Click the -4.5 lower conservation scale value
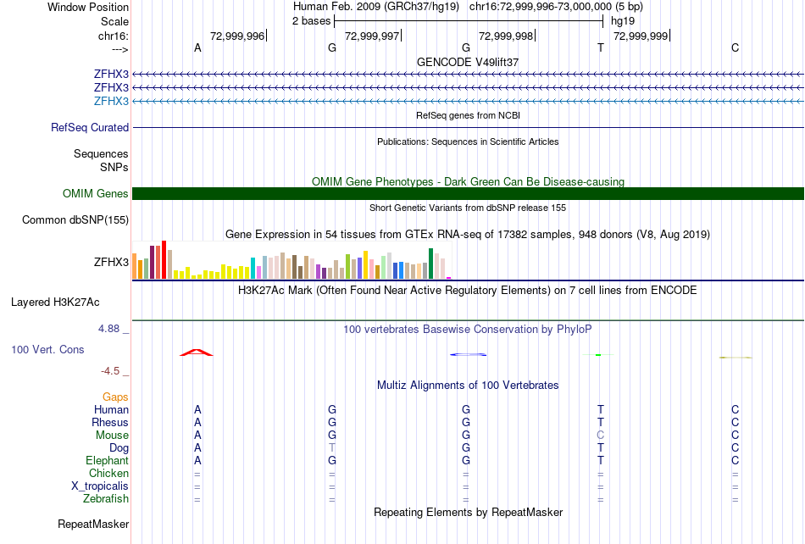 [110, 371]
